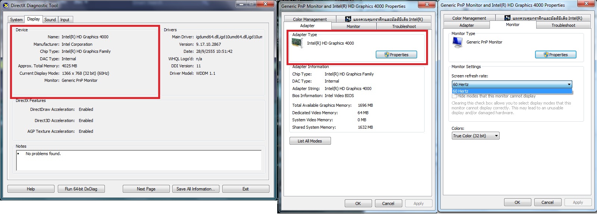597x215 pixels.
Task: Click the 'Intel Video BIOS' value
Action: [339, 96]
